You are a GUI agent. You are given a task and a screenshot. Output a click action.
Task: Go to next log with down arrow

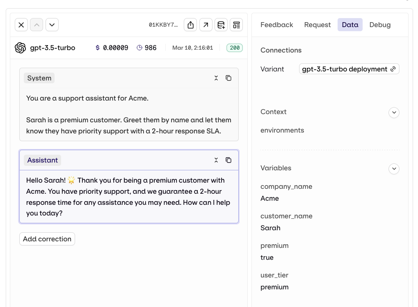(x=52, y=25)
